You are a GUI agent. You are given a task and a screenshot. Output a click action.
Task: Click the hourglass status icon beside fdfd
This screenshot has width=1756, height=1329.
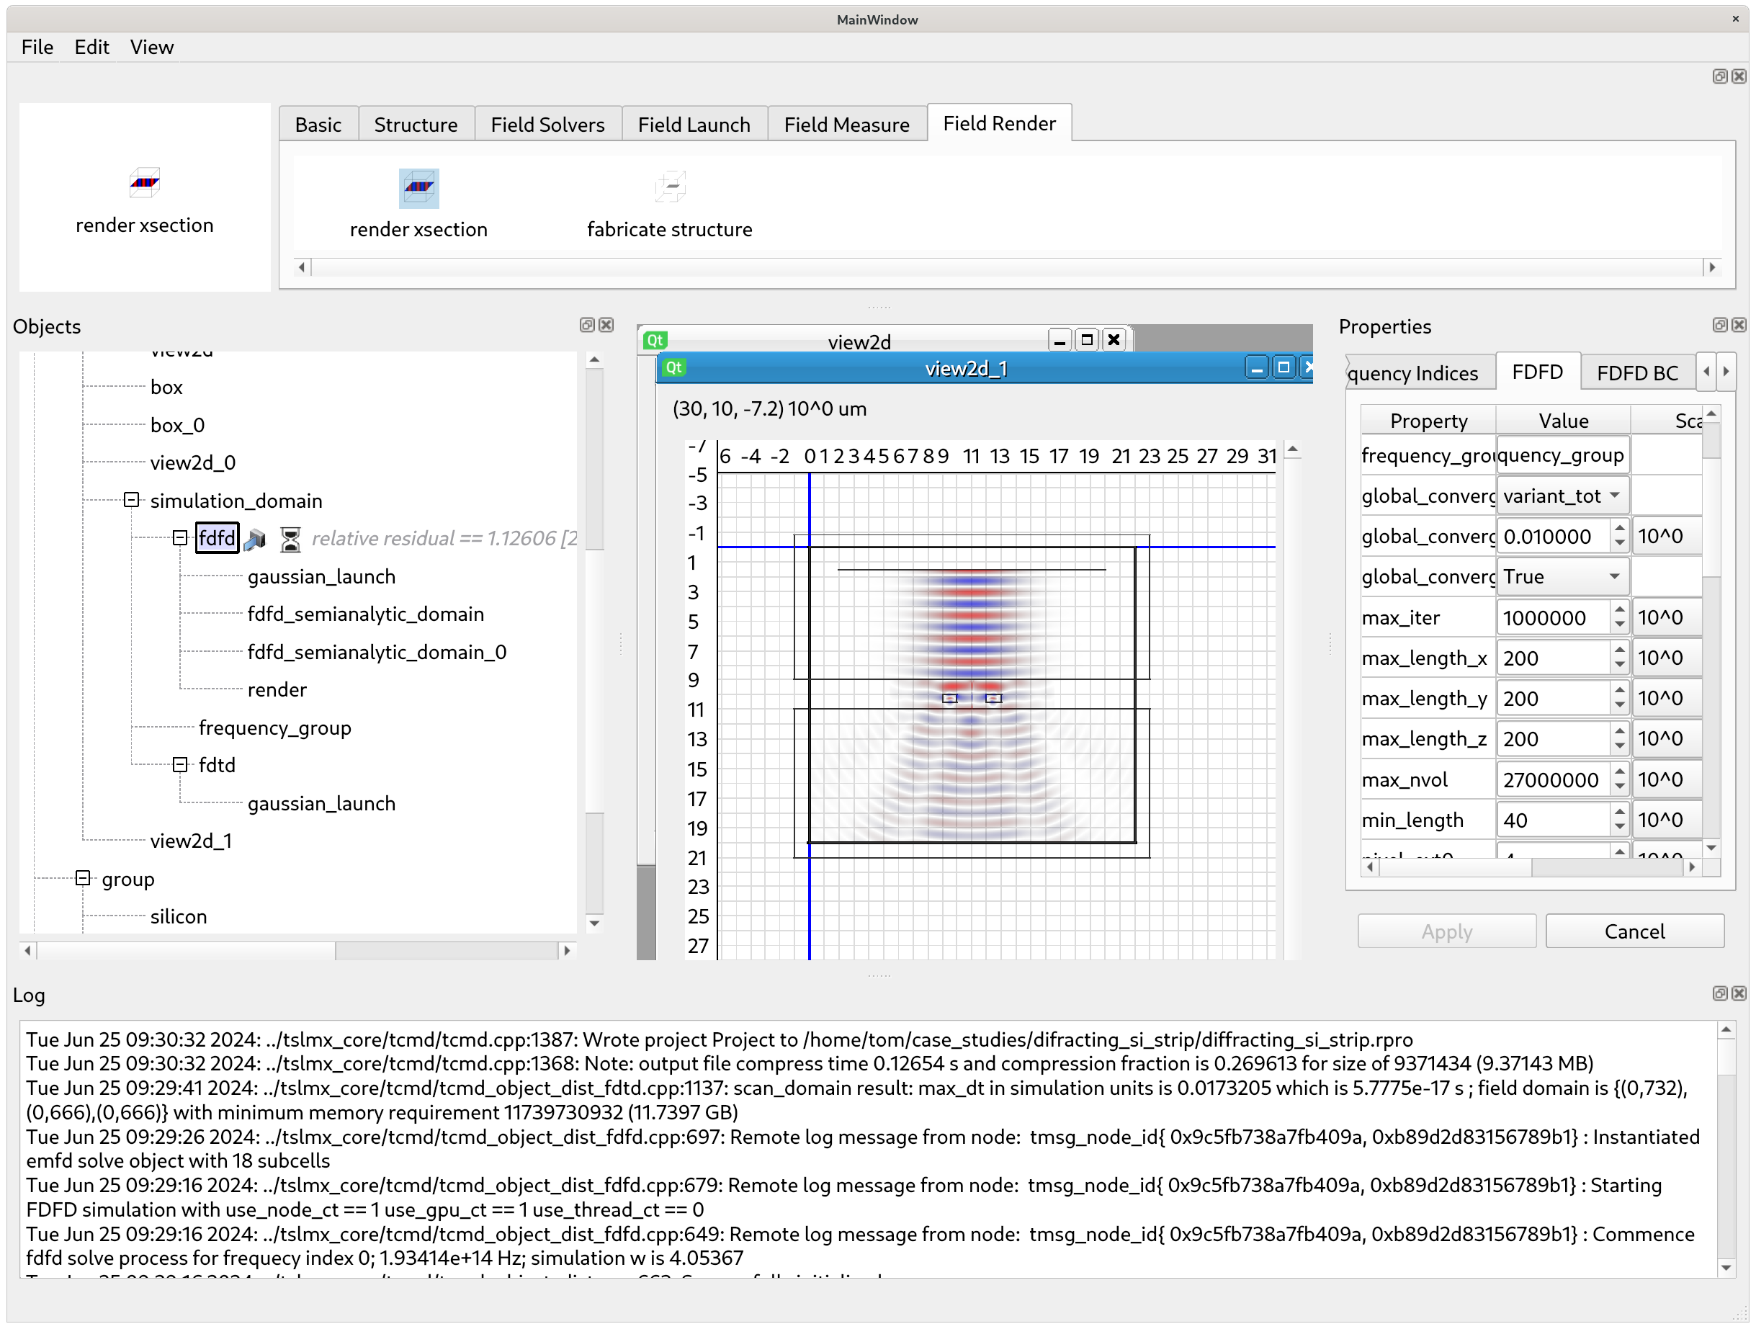(290, 539)
